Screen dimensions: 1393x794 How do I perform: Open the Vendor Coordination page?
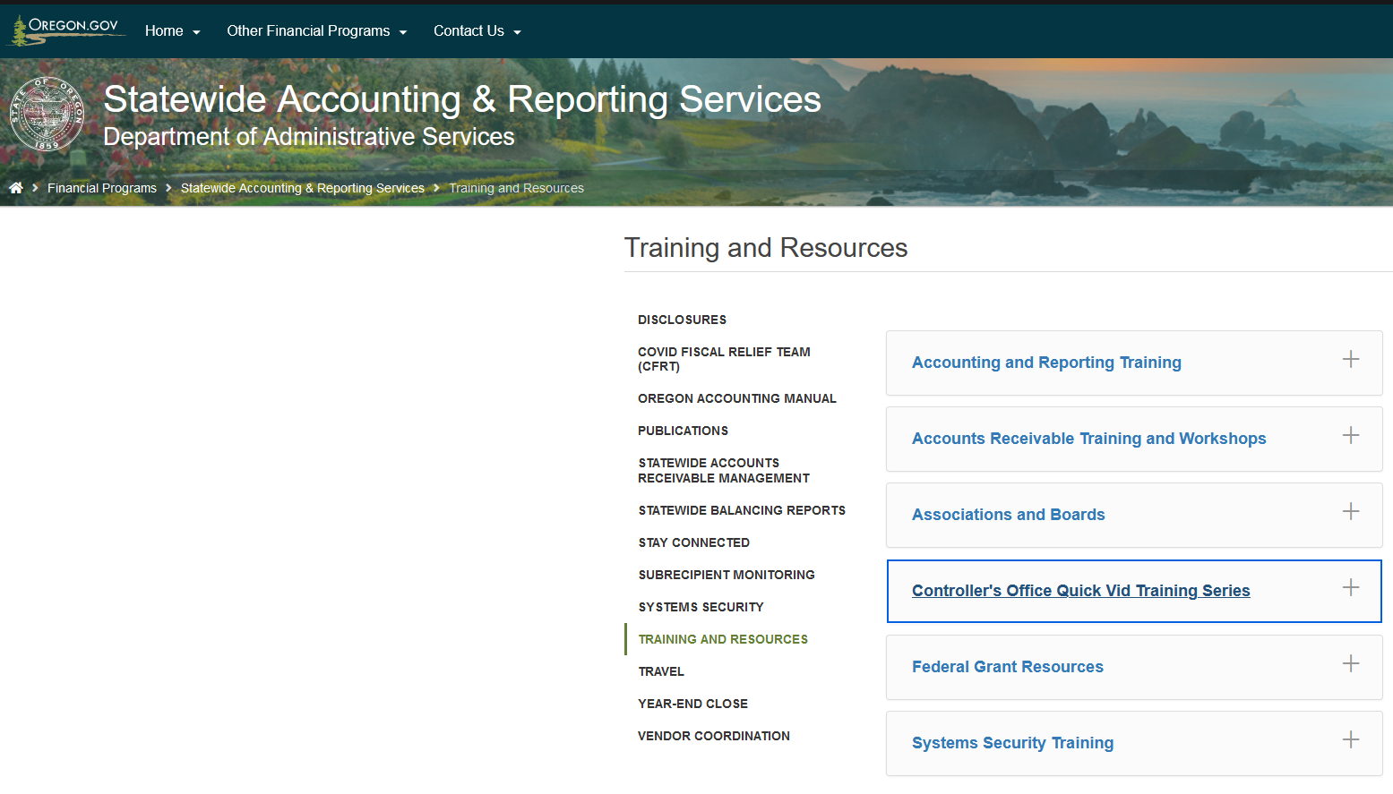(713, 736)
